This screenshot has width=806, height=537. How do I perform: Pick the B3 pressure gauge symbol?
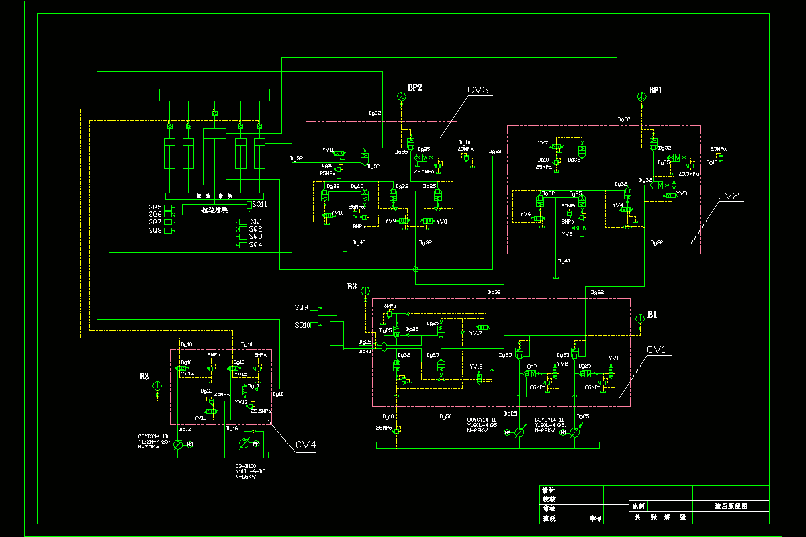[x=157, y=385]
